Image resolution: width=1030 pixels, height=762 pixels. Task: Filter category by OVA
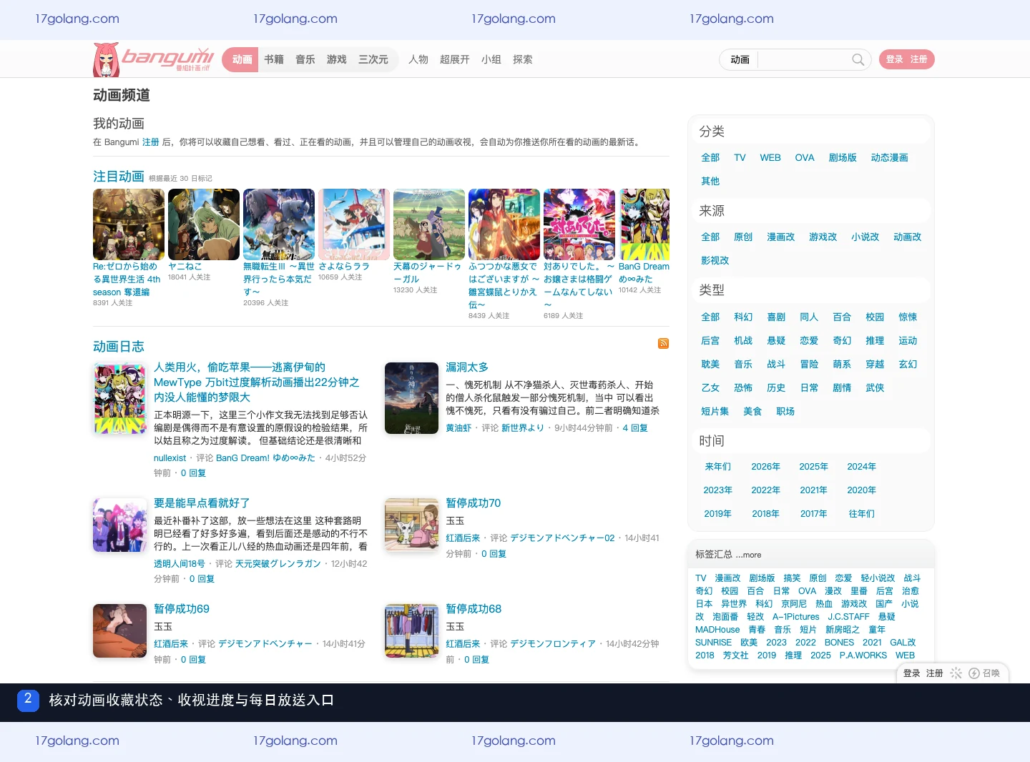805,158
